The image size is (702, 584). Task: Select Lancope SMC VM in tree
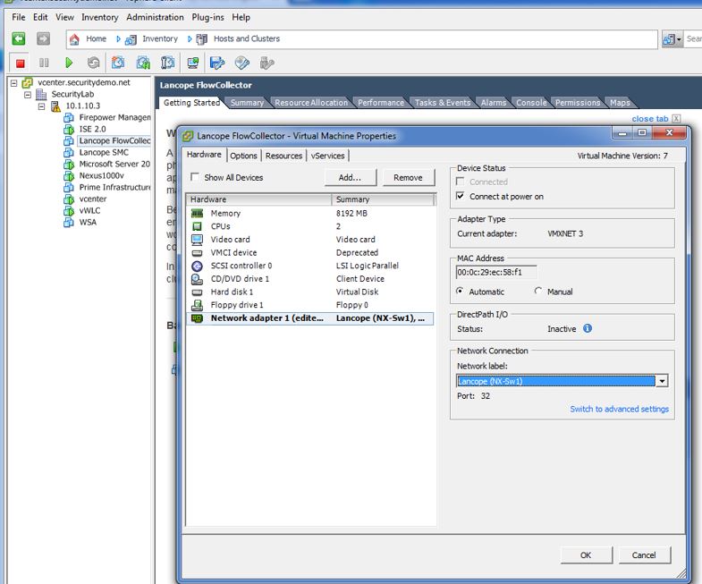click(104, 152)
